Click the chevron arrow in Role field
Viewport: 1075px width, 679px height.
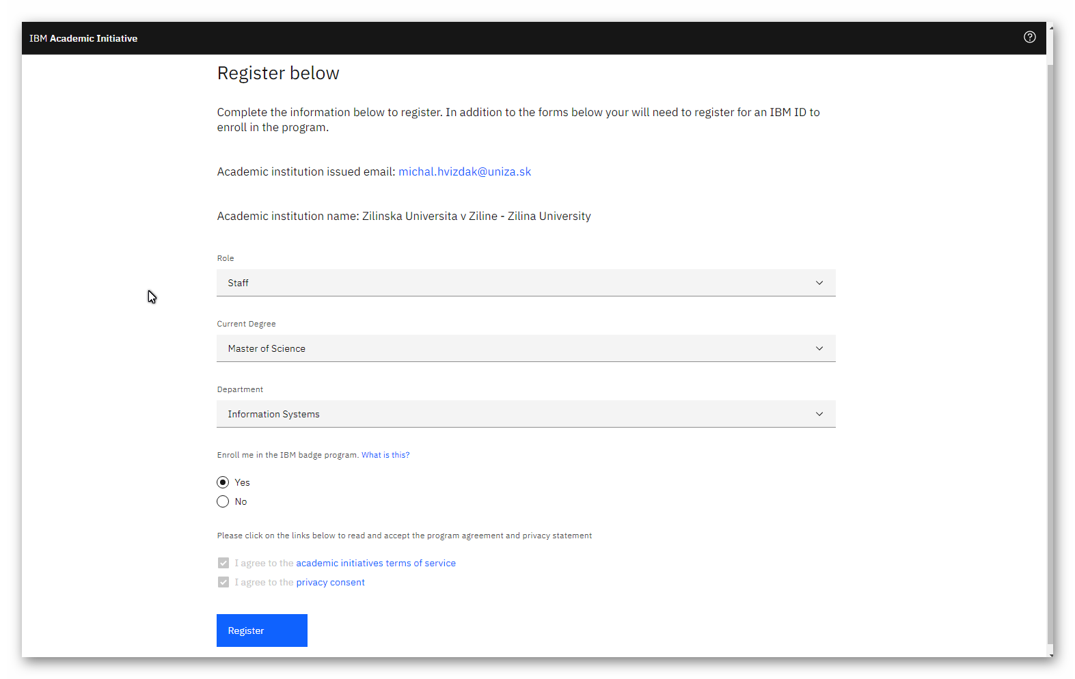819,283
